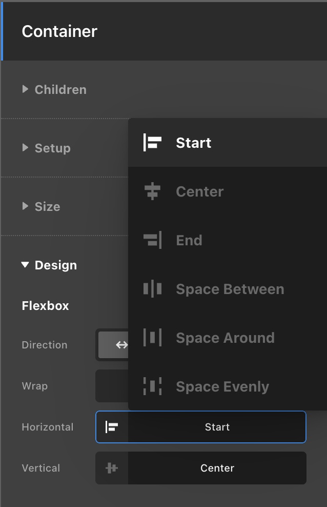
Task: Click the Container panel title
Action: [x=59, y=31]
